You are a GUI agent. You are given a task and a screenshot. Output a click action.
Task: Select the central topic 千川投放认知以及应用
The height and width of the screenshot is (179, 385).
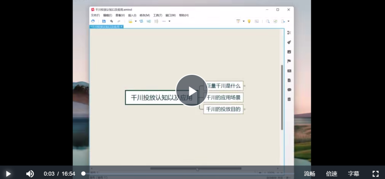pos(161,97)
